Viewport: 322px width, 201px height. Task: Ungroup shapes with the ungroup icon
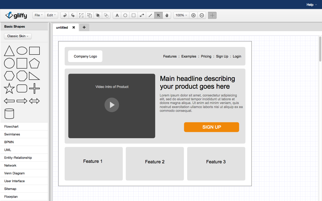[90, 15]
